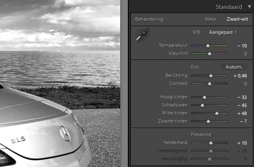Switch treatment to Zwart-wit
Image resolution: width=254 pixels, height=167 pixels.
237,19
